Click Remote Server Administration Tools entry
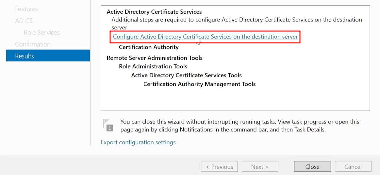 (155, 58)
